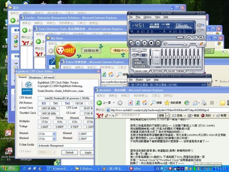This screenshot has height=172, width=229.
Task: Stop playback in Winamp
Action: coord(151,43)
